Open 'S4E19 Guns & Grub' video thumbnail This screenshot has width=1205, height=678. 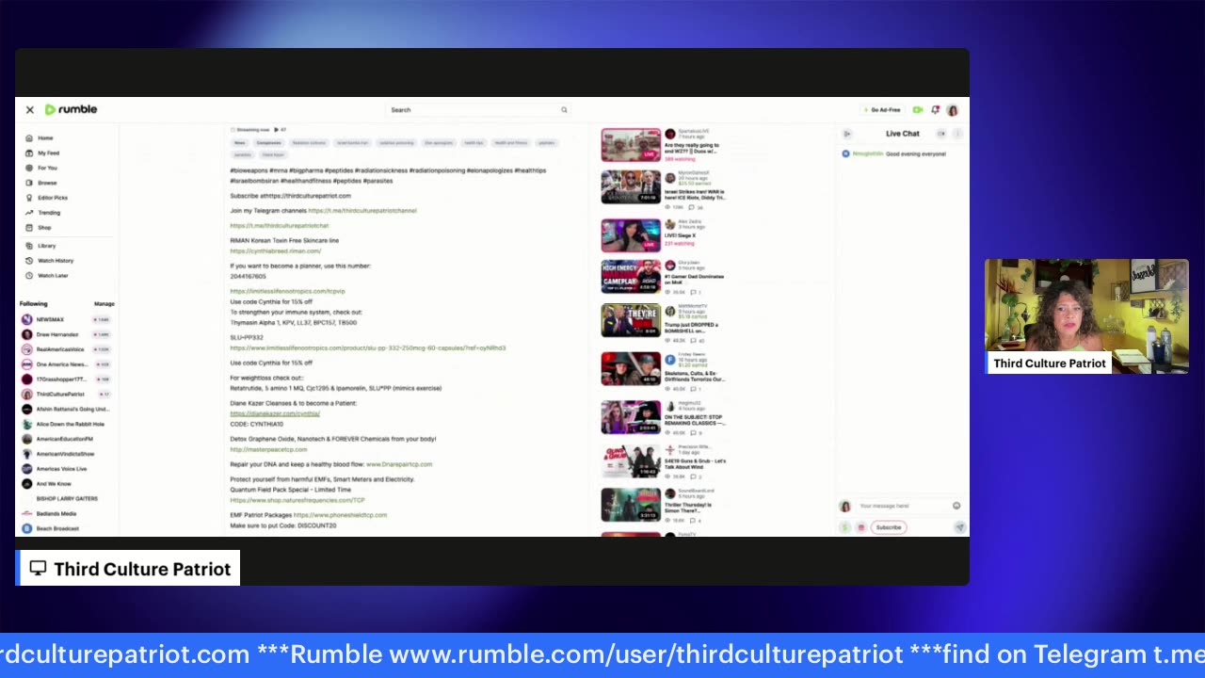click(x=631, y=460)
